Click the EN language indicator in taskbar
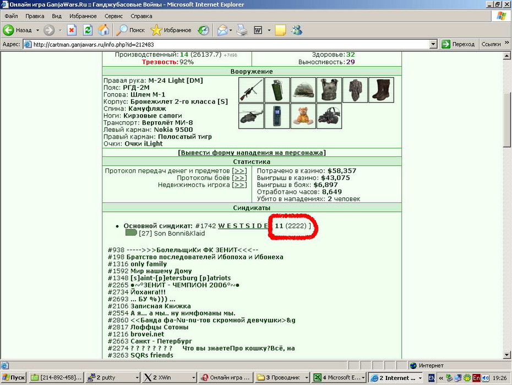 [x=431, y=378]
